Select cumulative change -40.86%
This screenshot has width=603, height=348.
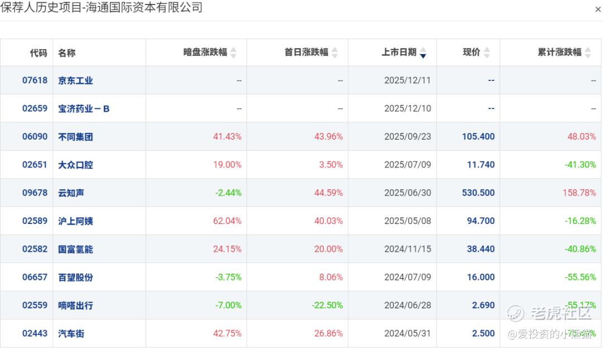pos(580,249)
